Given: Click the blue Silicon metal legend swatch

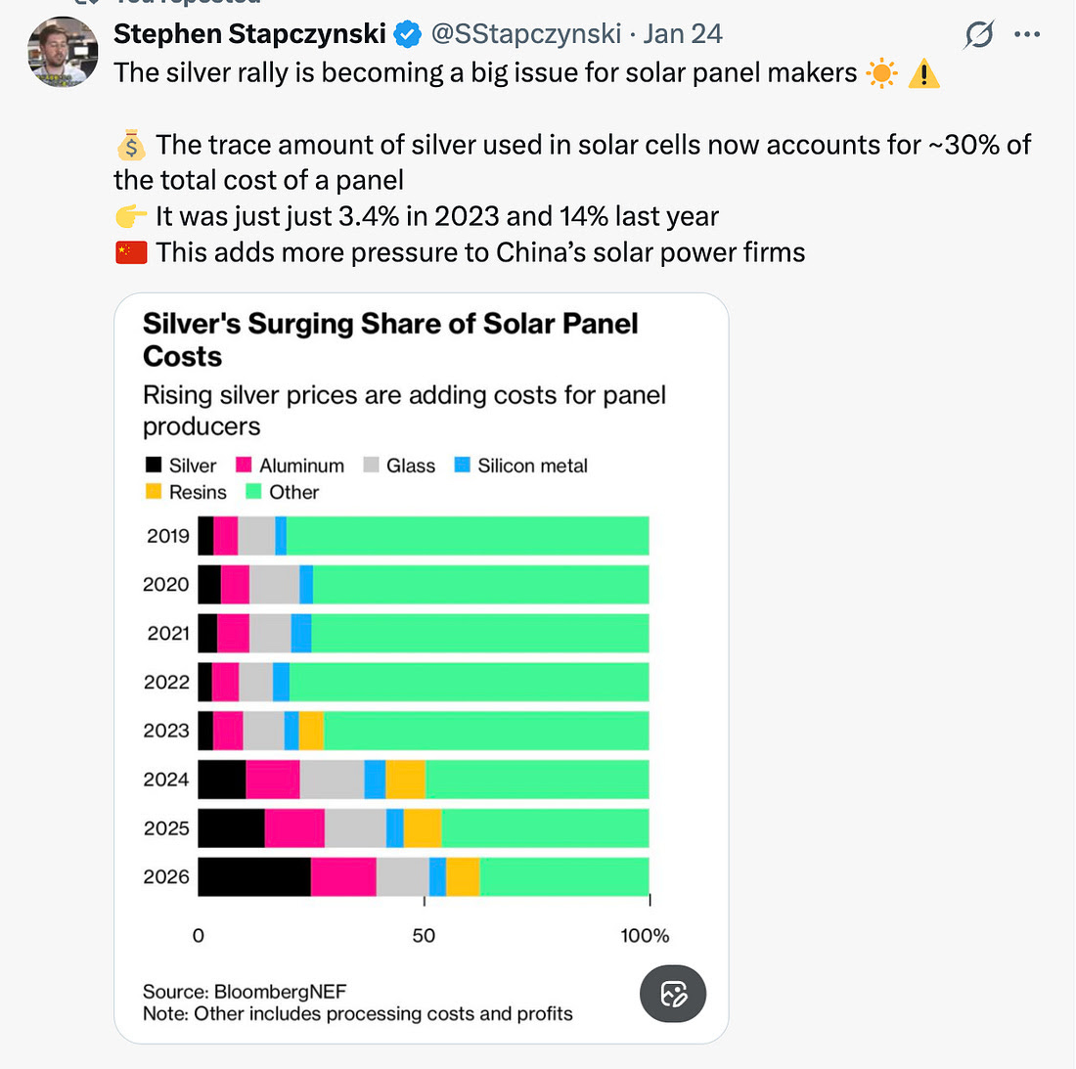Looking at the screenshot, I should pyautogui.click(x=463, y=465).
